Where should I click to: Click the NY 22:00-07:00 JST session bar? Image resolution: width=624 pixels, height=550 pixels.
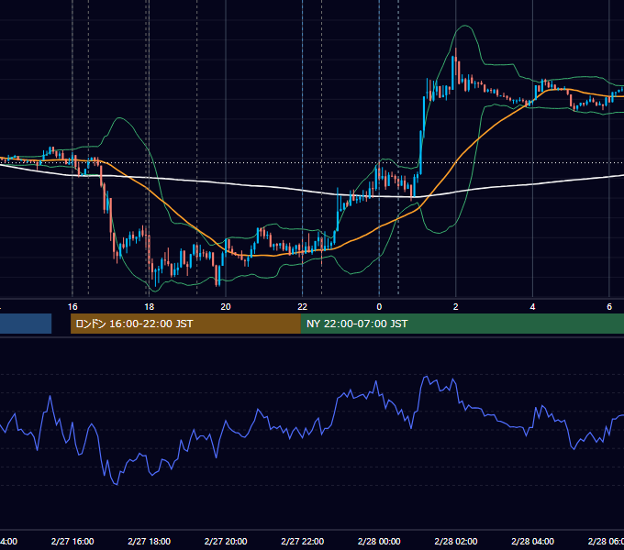click(x=462, y=324)
